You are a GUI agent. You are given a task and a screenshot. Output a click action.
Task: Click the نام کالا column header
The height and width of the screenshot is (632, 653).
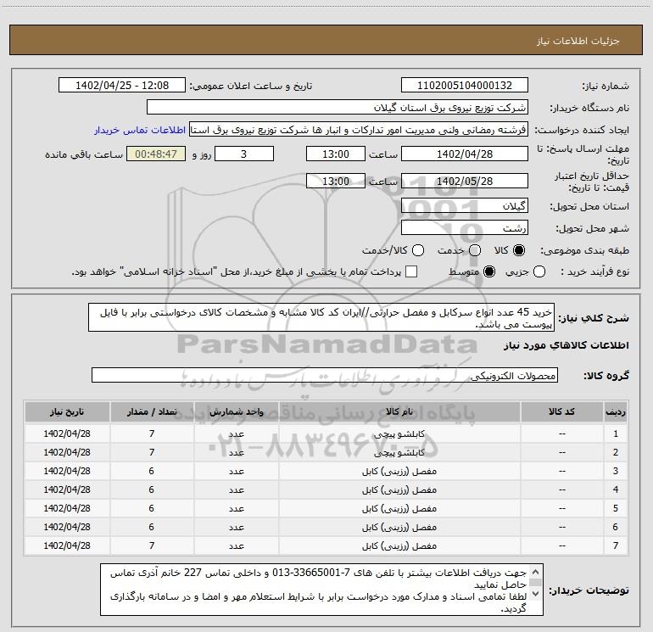click(x=399, y=411)
